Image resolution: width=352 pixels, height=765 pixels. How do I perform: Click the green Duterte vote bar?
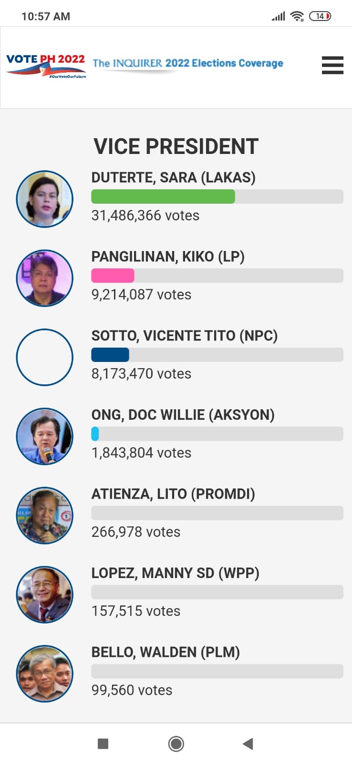point(163,197)
